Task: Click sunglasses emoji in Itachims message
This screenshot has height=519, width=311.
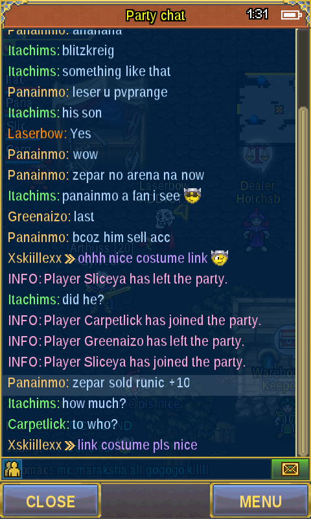Action: tap(192, 197)
